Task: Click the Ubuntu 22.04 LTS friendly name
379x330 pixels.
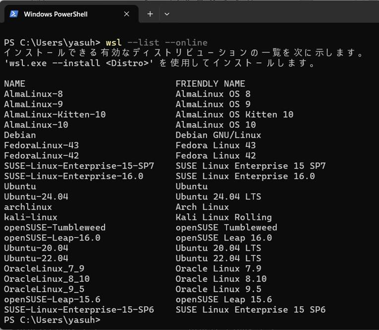Action: pos(218,258)
